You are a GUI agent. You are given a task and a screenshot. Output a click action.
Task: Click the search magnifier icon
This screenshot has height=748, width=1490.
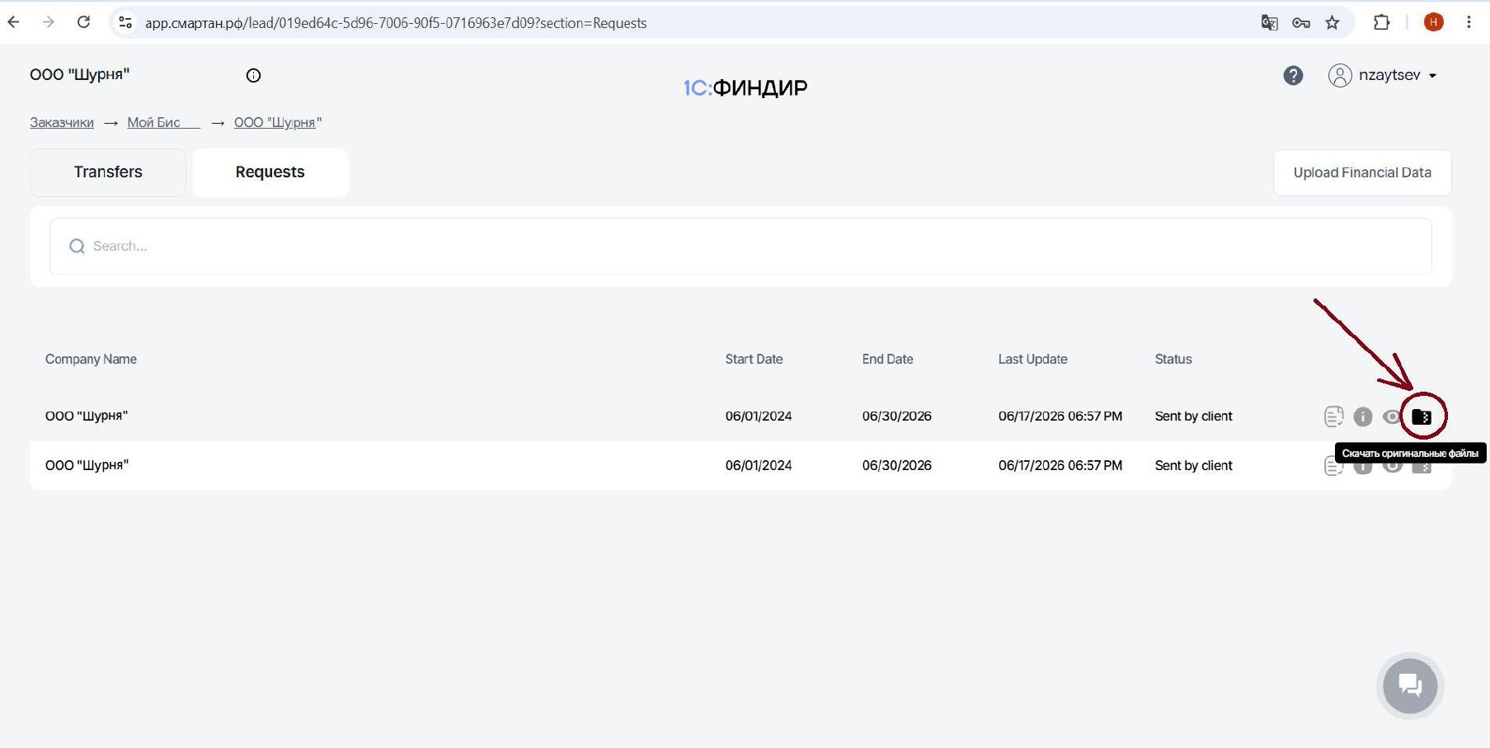[x=77, y=246]
